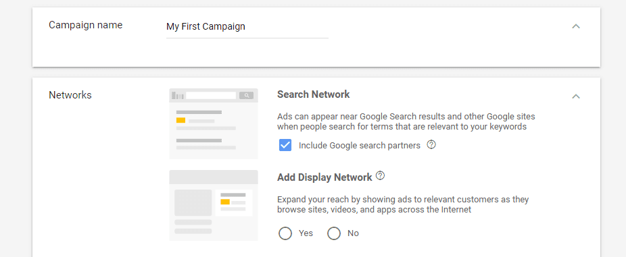Select the Yes radio button
This screenshot has width=626, height=257.
[285, 233]
